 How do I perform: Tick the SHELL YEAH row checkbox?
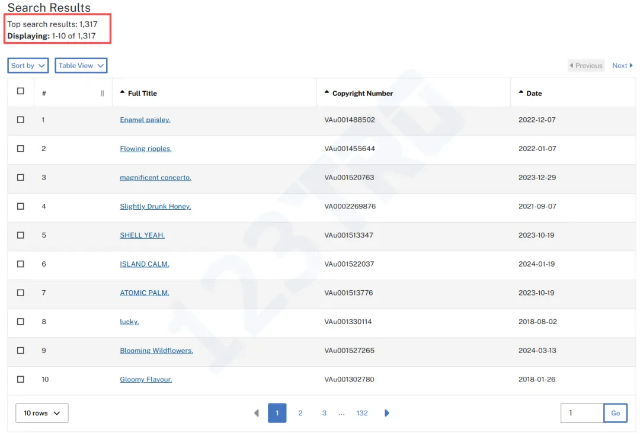tap(20, 235)
